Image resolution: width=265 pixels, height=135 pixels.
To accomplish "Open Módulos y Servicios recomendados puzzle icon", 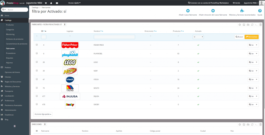I will click(x=242, y=11).
